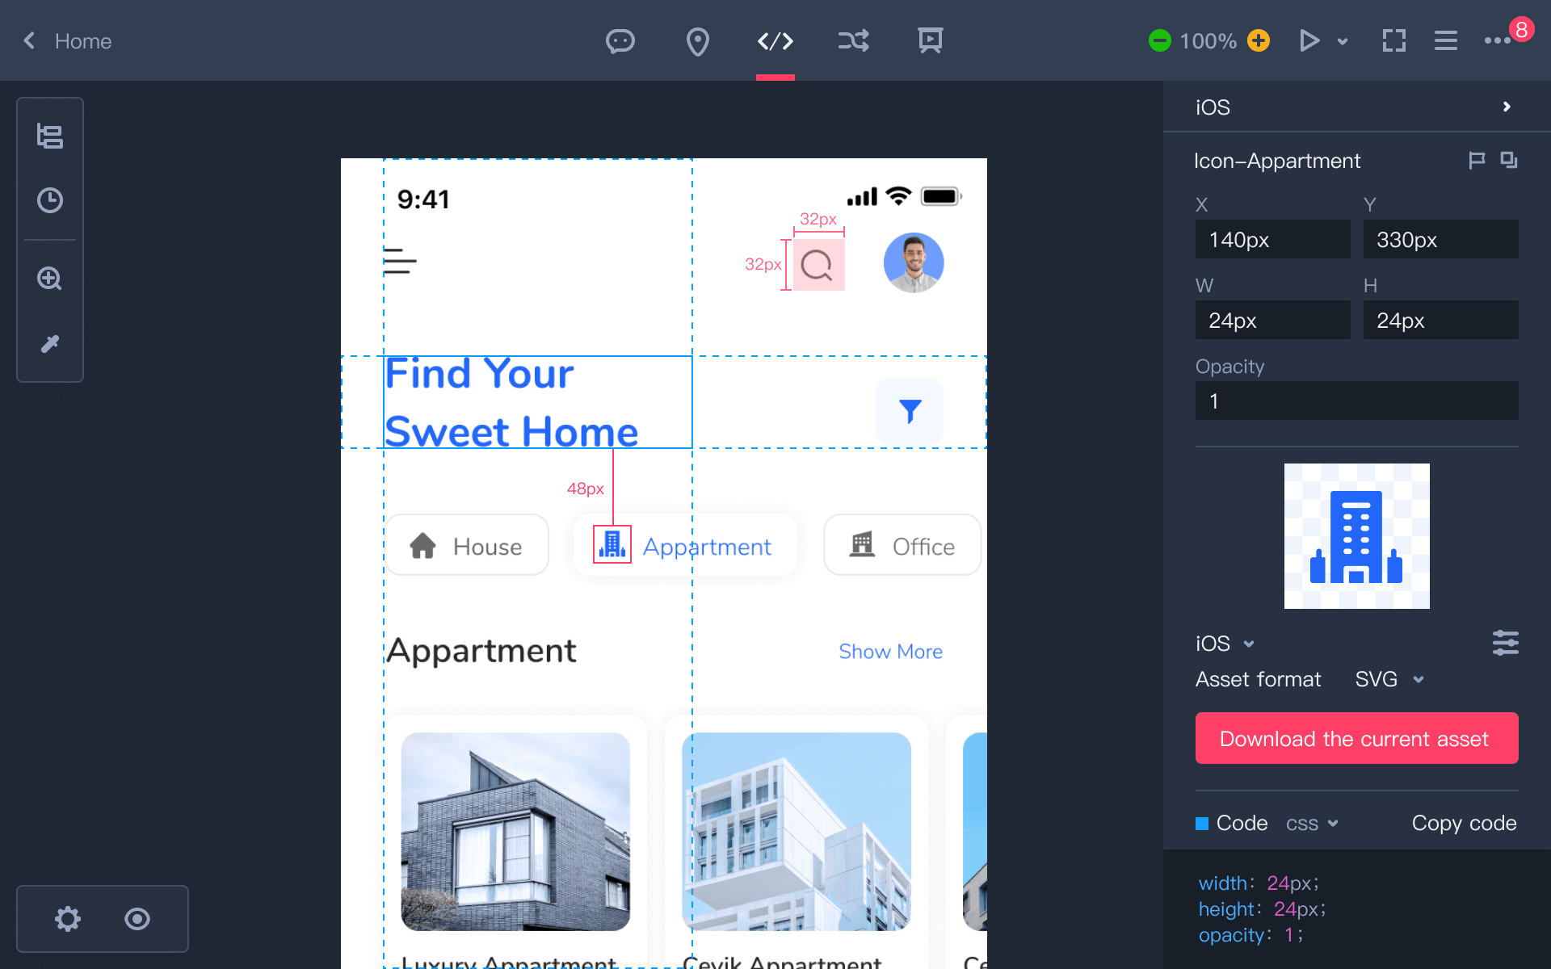1551x969 pixels.
Task: Click the Cevik Appartment building photo
Action: 797,832
